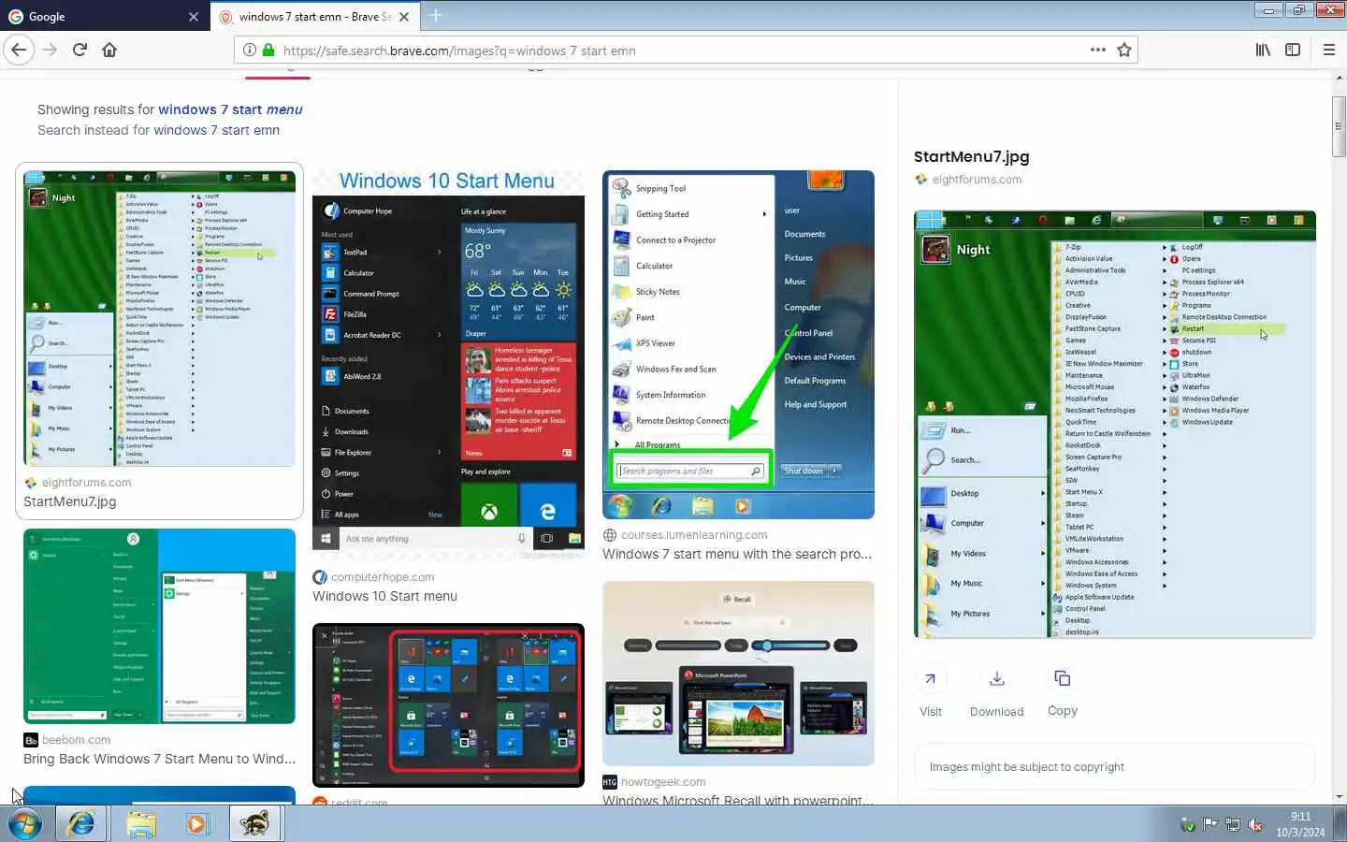This screenshot has width=1347, height=842.
Task: Toggle the sidebar view icon
Action: tap(1293, 50)
